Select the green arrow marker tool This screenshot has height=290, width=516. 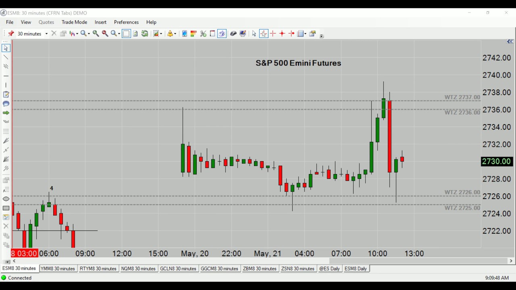(x=6, y=113)
